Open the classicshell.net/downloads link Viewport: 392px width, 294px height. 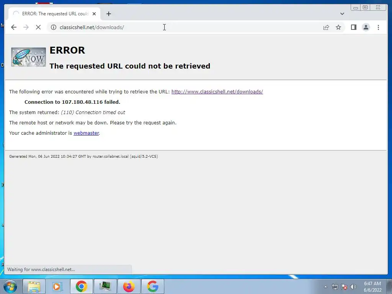217,92
